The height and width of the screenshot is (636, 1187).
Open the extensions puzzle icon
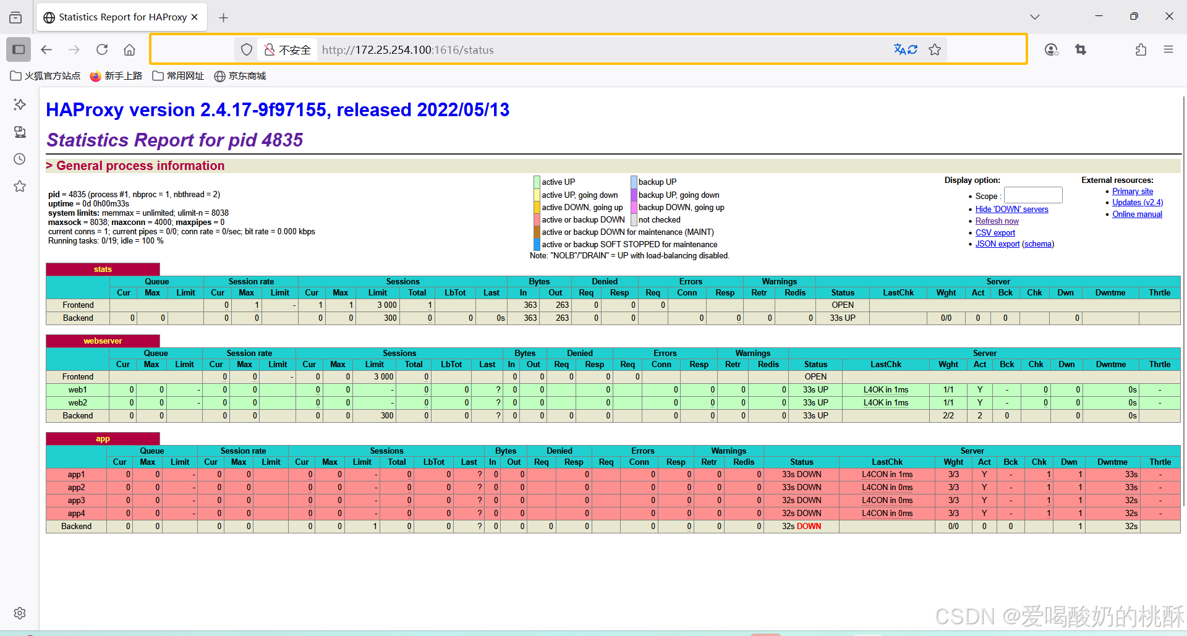pyautogui.click(x=1141, y=49)
